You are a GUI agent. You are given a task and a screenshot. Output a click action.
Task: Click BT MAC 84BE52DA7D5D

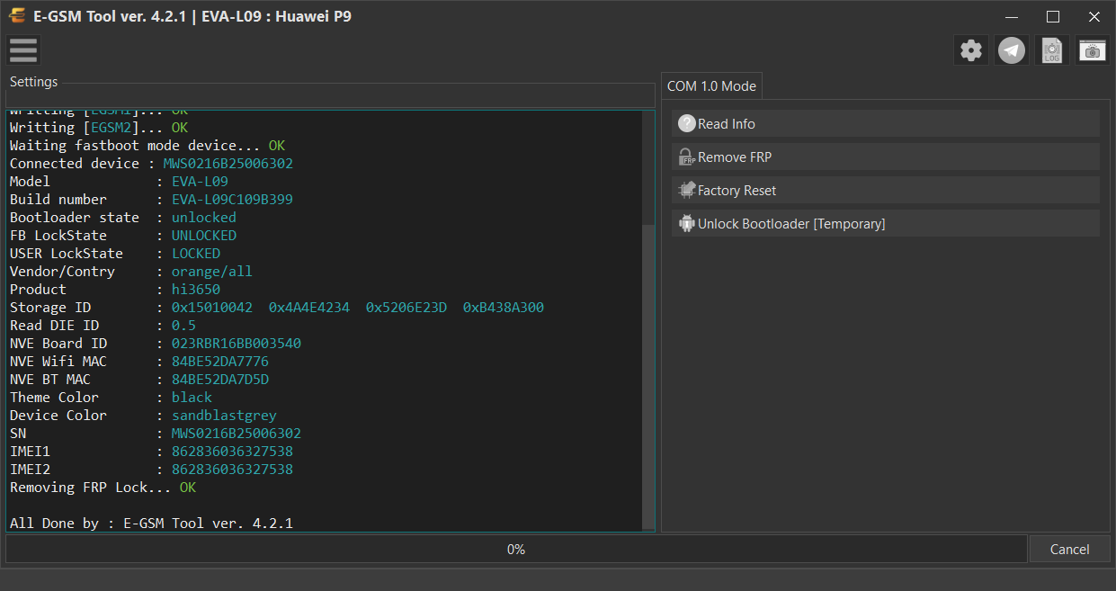220,379
